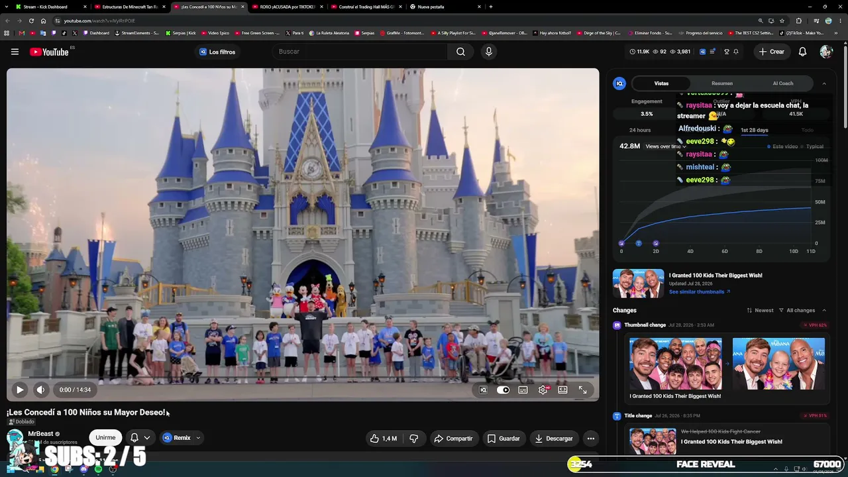Open a new browser tab

491,7
